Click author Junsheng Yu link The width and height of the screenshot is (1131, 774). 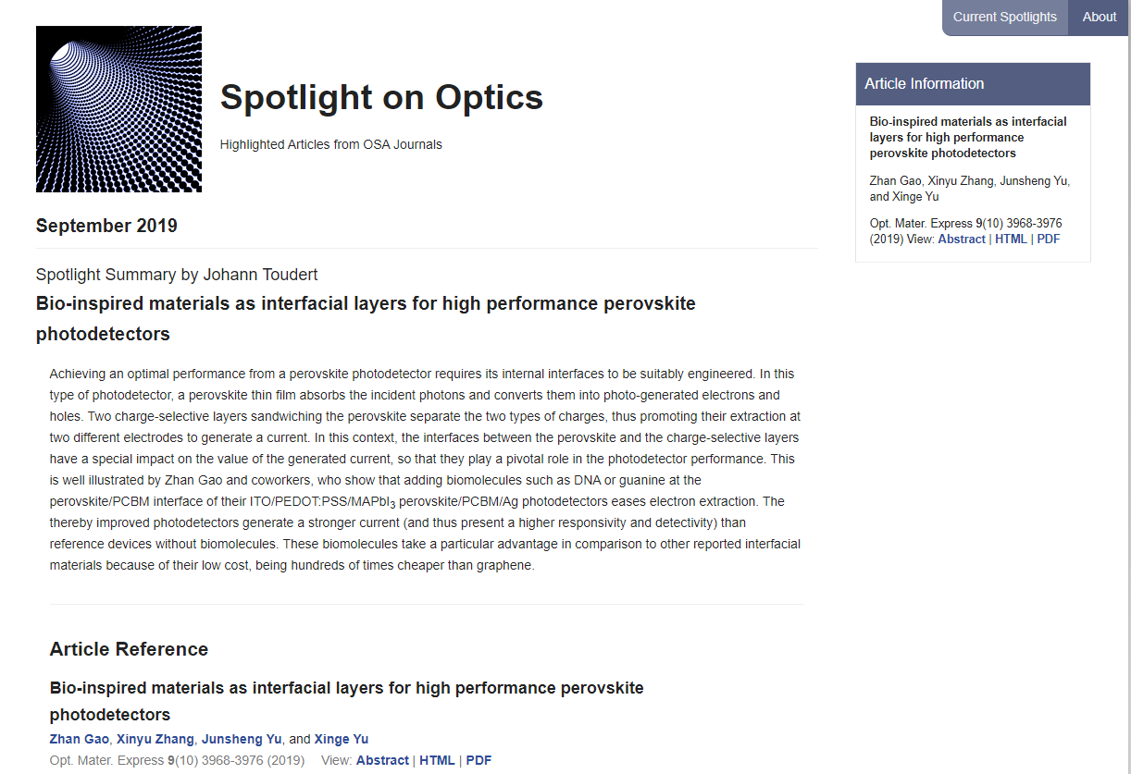pos(242,739)
